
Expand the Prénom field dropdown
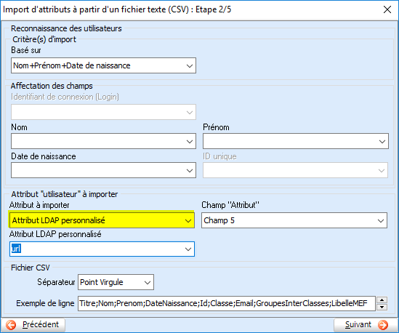pos(295,141)
